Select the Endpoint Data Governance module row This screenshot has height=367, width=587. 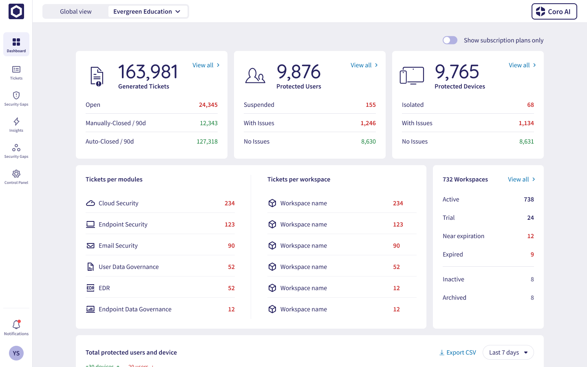[x=160, y=309]
